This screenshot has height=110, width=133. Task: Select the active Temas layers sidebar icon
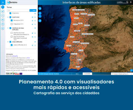(3, 7)
